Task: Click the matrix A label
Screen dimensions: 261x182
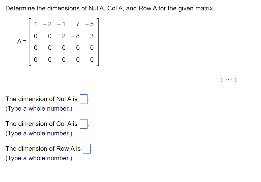Action: pos(21,41)
